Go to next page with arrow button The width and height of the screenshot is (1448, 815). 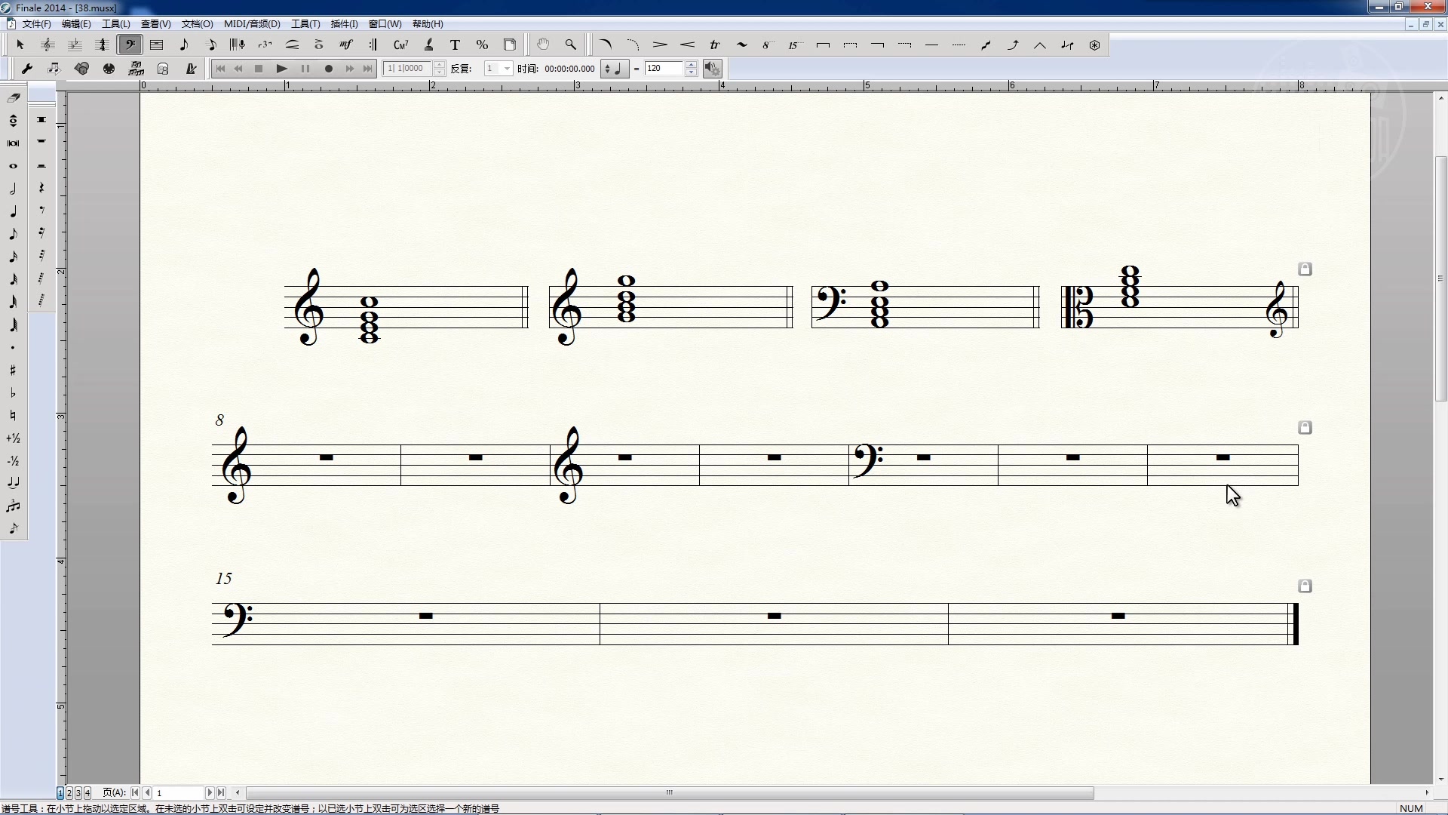click(210, 793)
